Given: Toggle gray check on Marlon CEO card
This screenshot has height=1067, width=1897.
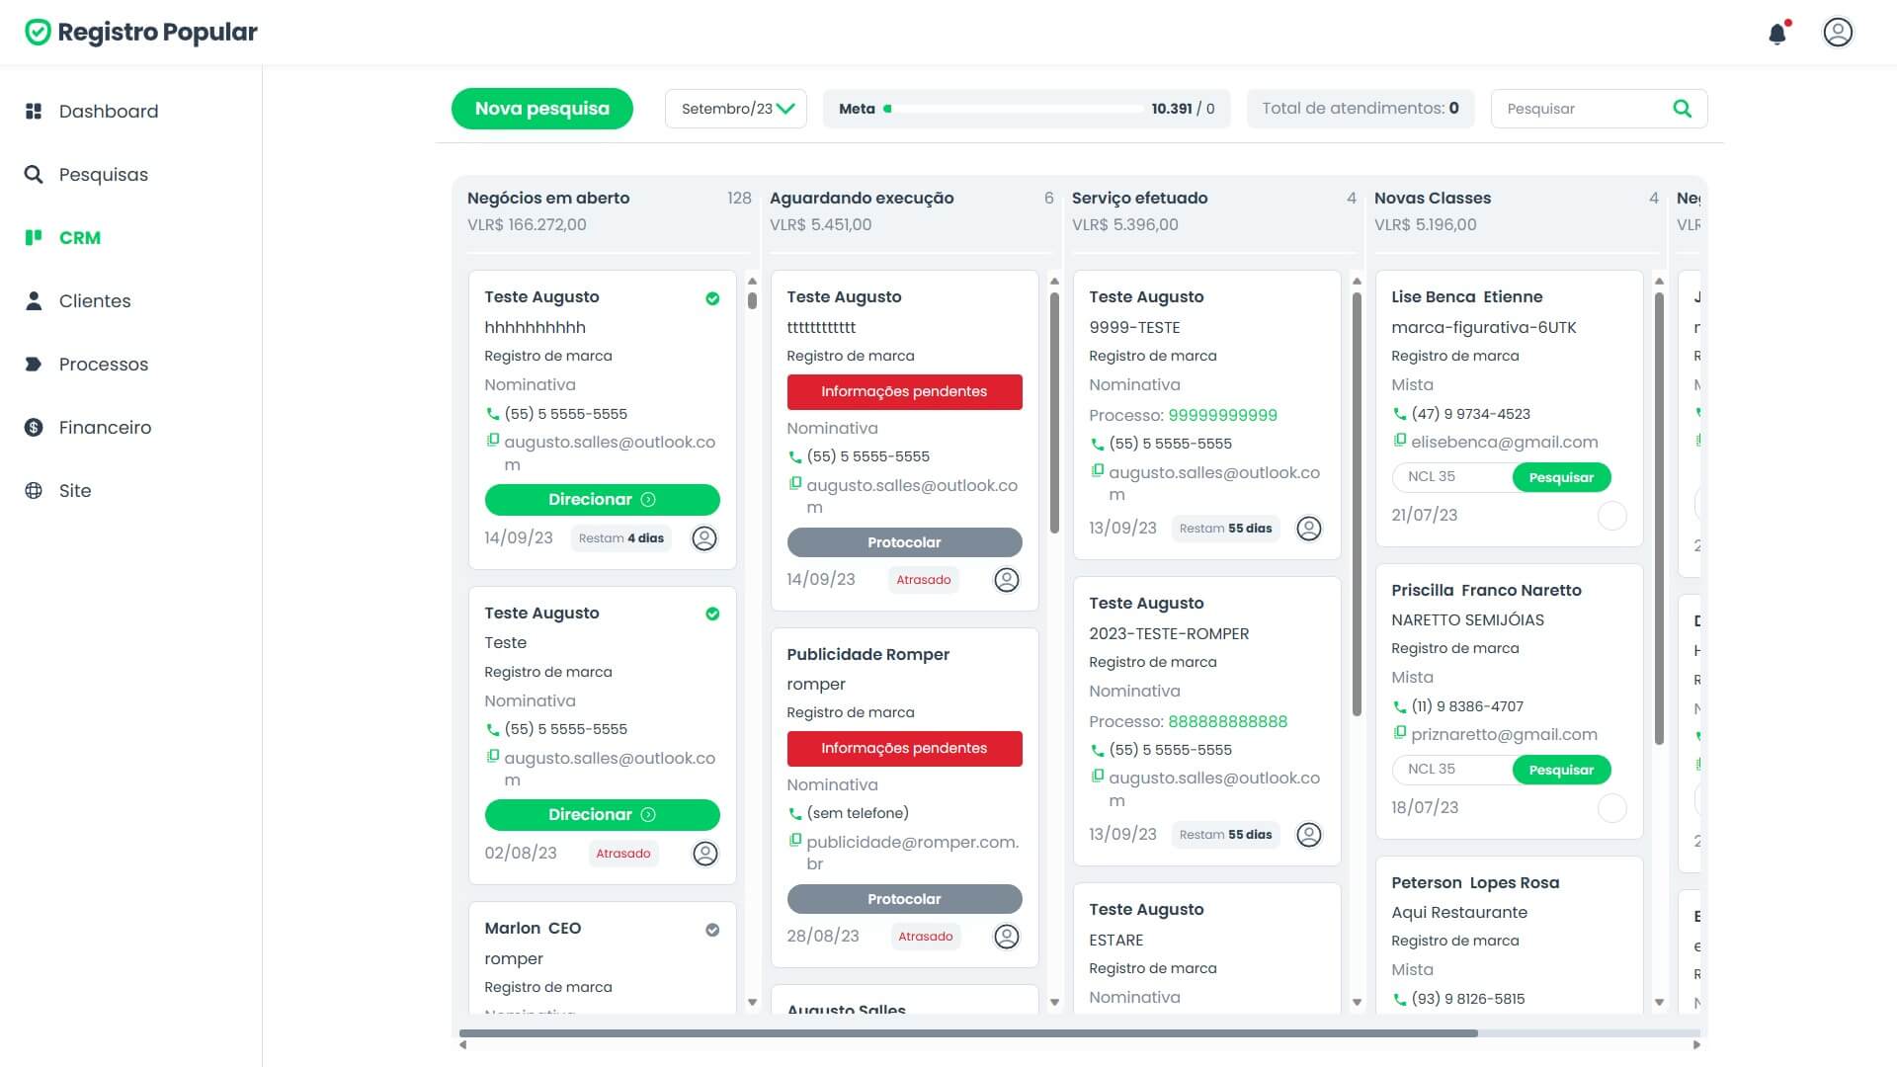Looking at the screenshot, I should 712,930.
